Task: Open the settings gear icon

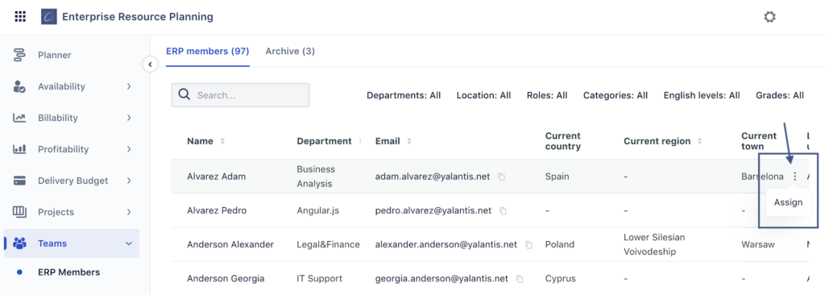Action: pyautogui.click(x=769, y=17)
